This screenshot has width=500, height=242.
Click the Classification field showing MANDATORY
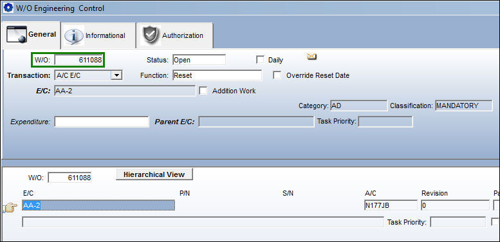(464, 106)
